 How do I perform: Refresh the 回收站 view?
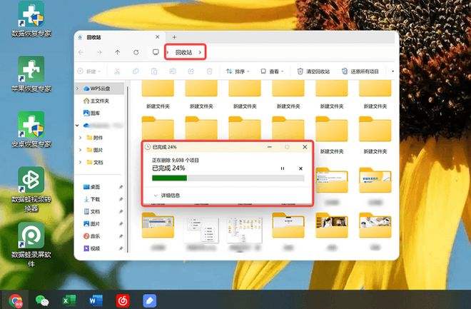click(136, 52)
